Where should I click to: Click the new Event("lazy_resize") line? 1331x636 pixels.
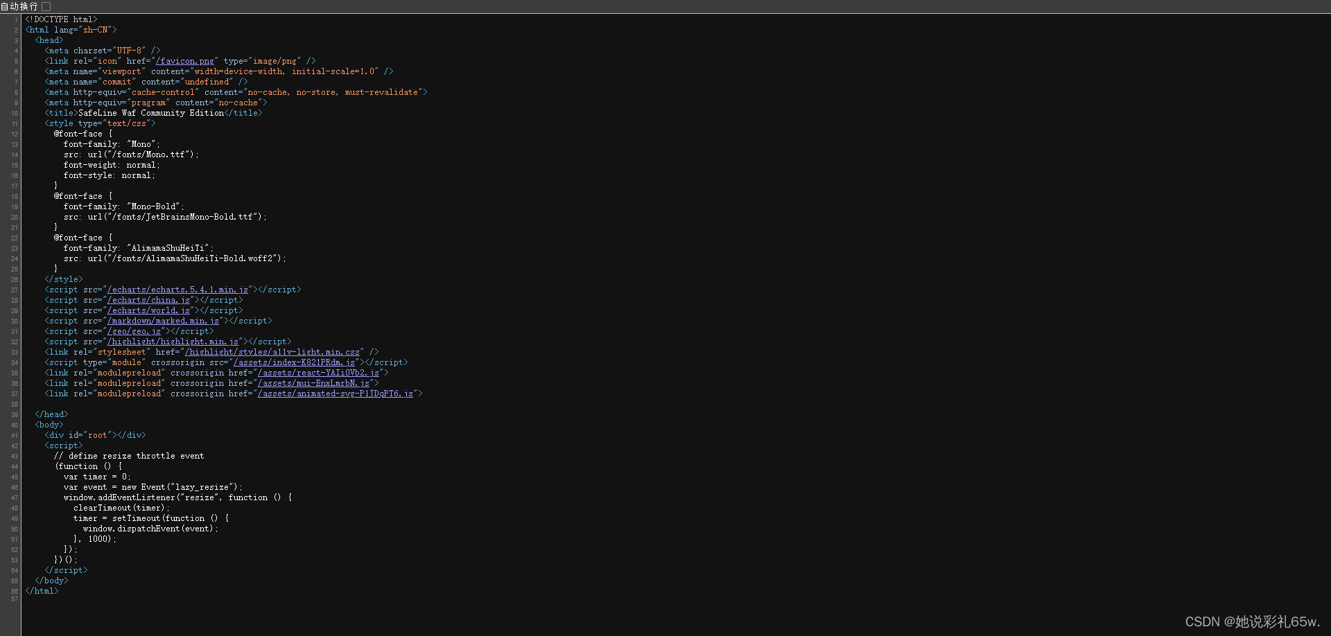click(153, 487)
